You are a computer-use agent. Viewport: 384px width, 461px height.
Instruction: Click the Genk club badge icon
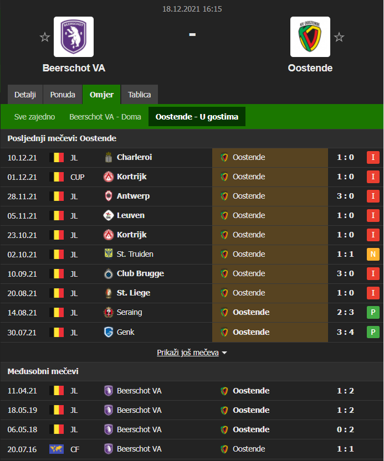(109, 332)
